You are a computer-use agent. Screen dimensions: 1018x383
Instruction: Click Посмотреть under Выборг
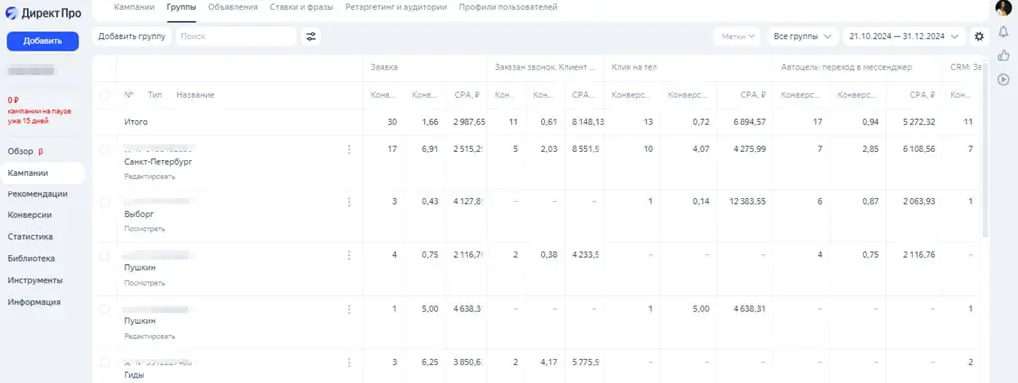tap(144, 229)
